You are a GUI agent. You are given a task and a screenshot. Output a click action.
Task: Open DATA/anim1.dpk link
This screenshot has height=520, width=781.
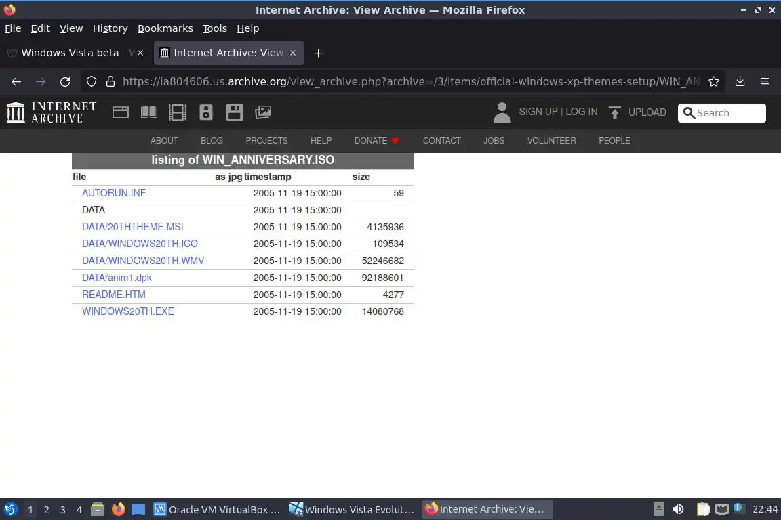[117, 278]
